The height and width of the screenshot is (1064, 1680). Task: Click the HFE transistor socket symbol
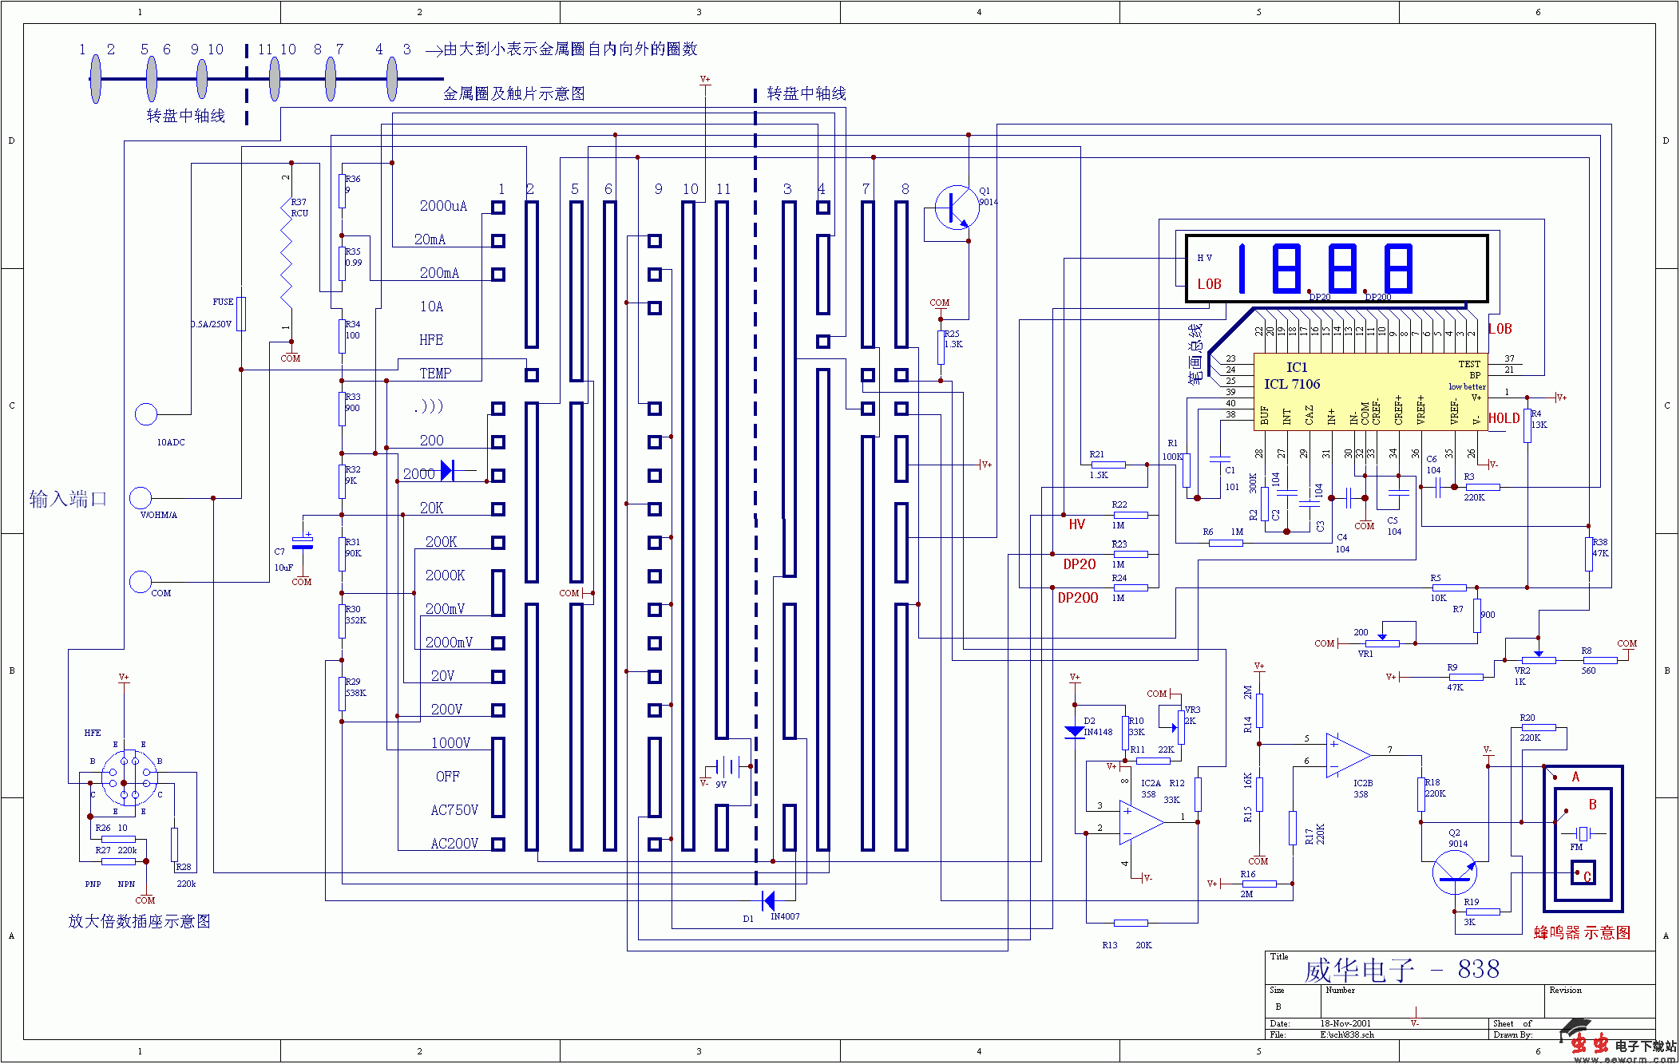[x=129, y=777]
